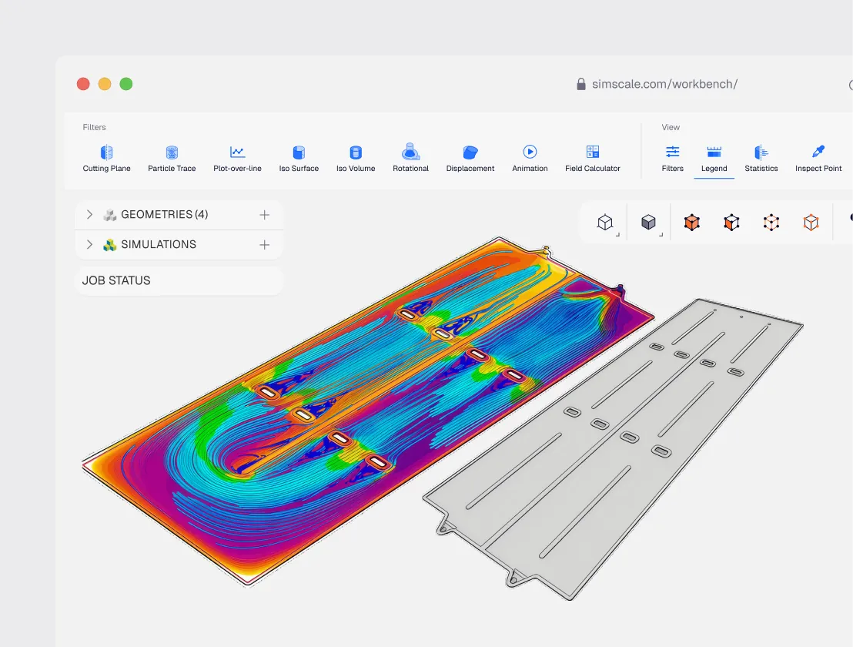Open the JOB STATUS panel
Image resolution: width=853 pixels, height=647 pixels.
pos(179,281)
